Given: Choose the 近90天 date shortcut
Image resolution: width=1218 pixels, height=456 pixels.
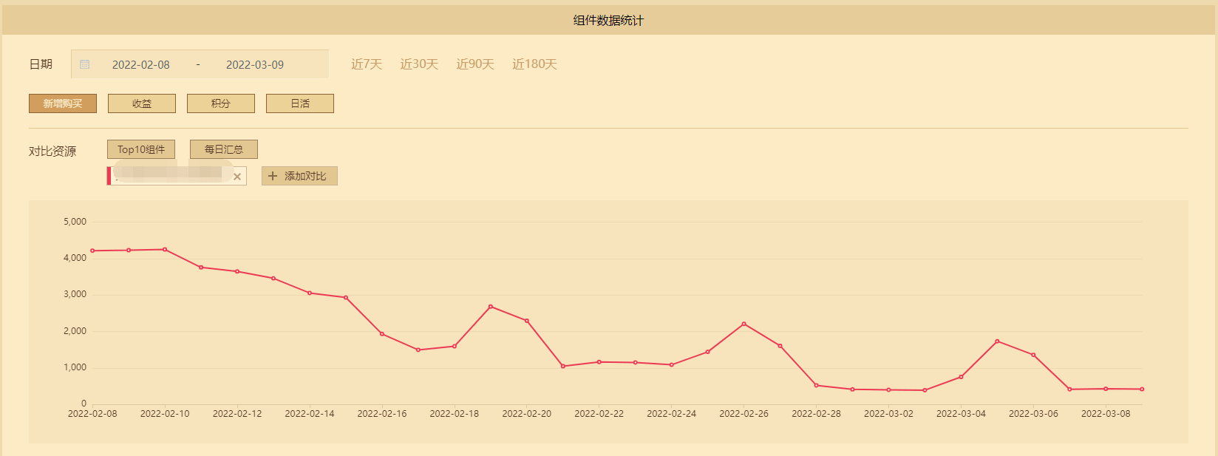Looking at the screenshot, I should [x=475, y=64].
